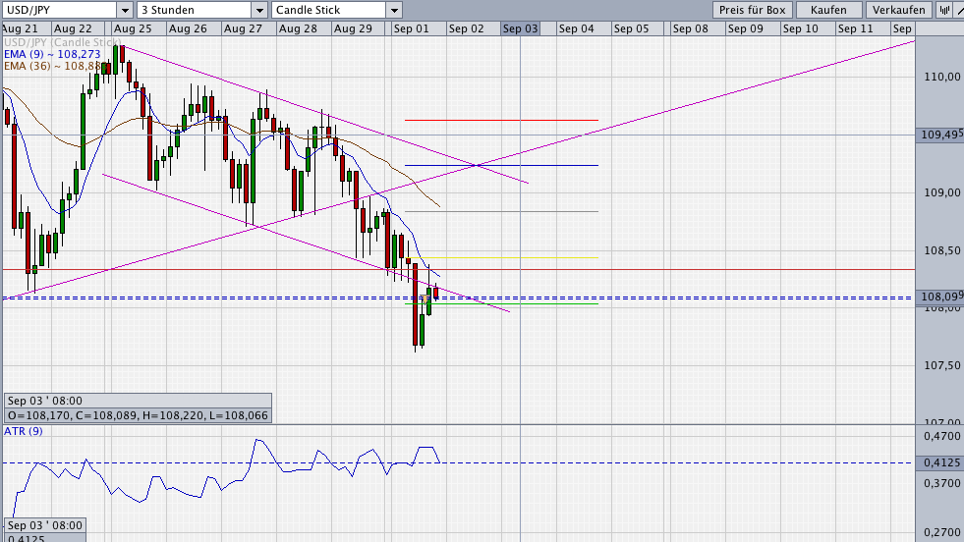Image resolution: width=964 pixels, height=542 pixels.
Task: Click the 0,4700 ATR axis label
Action: pyautogui.click(x=941, y=436)
